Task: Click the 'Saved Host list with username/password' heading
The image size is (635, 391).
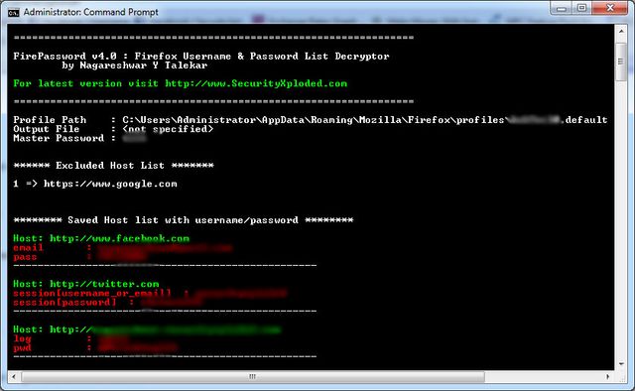Action: pos(183,220)
